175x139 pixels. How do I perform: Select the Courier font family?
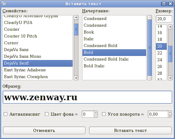point(38,29)
